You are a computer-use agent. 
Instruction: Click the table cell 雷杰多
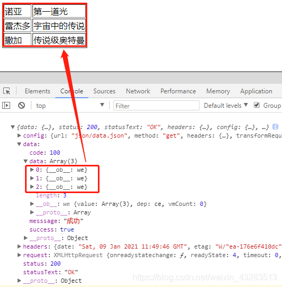(x=18, y=26)
